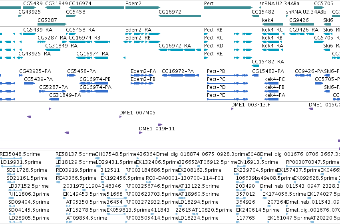Select the kek4 gene label in the top track
The height and width of the screenshot is (224, 340).
[268, 20]
